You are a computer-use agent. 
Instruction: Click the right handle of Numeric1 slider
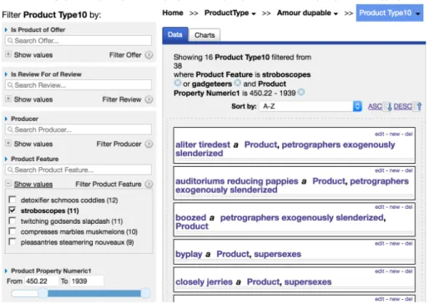(145, 293)
